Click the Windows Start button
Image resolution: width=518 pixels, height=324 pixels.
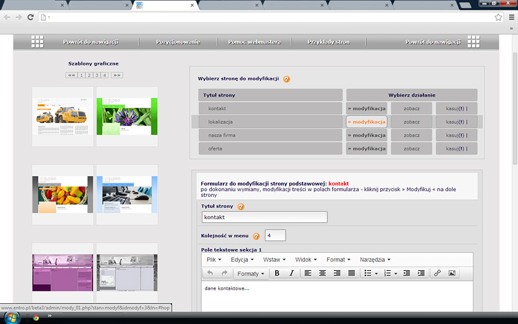[12, 318]
